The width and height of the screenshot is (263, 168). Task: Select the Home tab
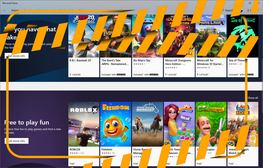tap(15, 10)
